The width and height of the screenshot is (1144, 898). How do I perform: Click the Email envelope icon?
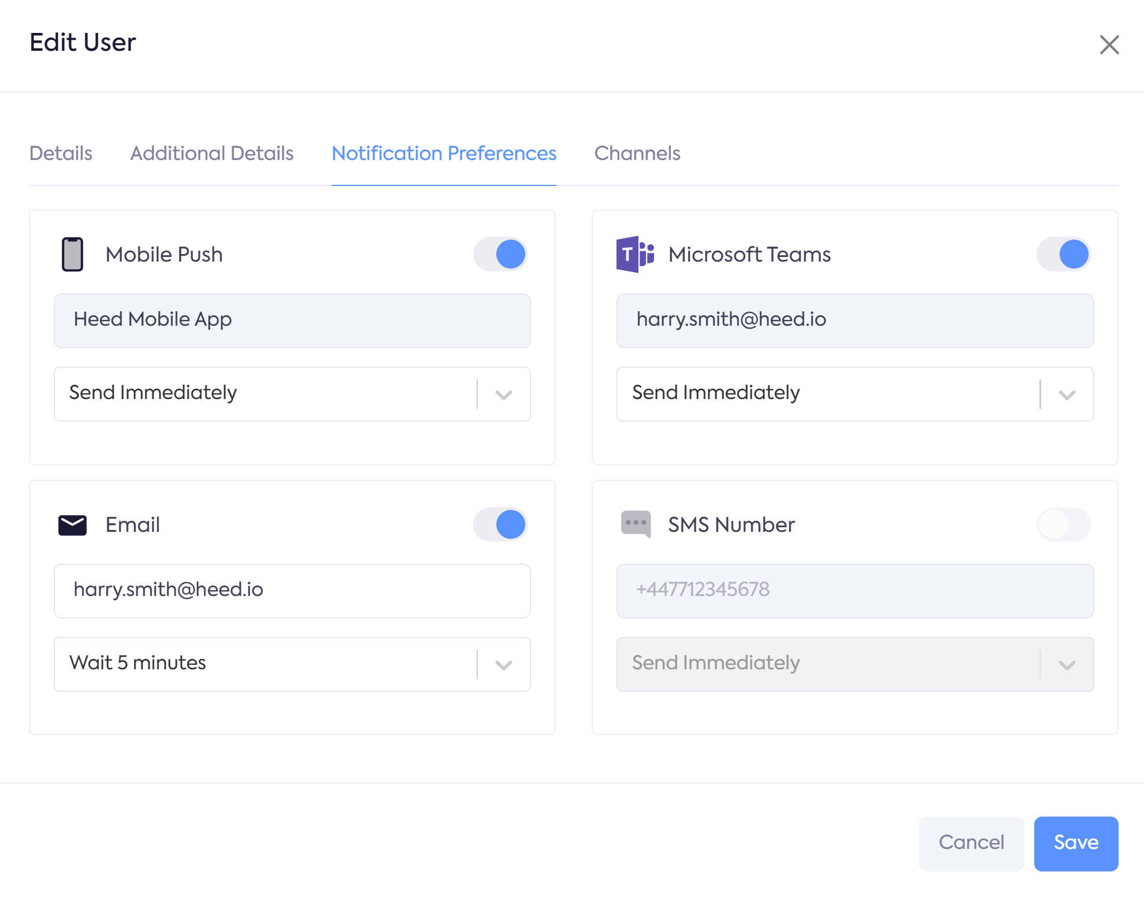[x=72, y=525]
